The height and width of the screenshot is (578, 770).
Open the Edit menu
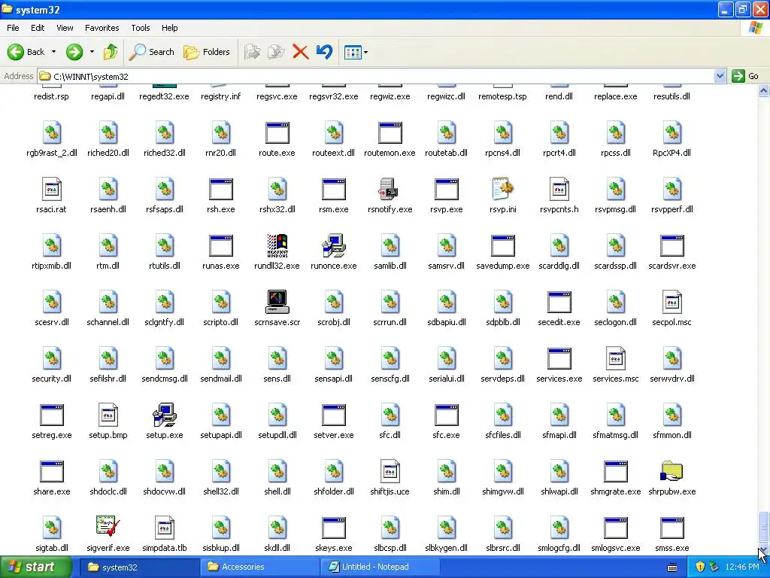[x=38, y=28]
